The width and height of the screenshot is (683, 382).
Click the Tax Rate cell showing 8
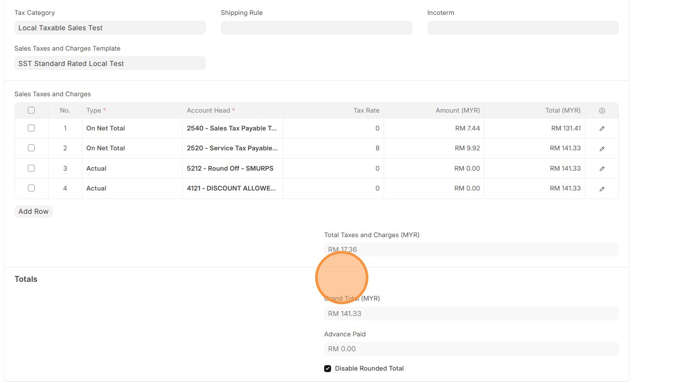coord(333,148)
